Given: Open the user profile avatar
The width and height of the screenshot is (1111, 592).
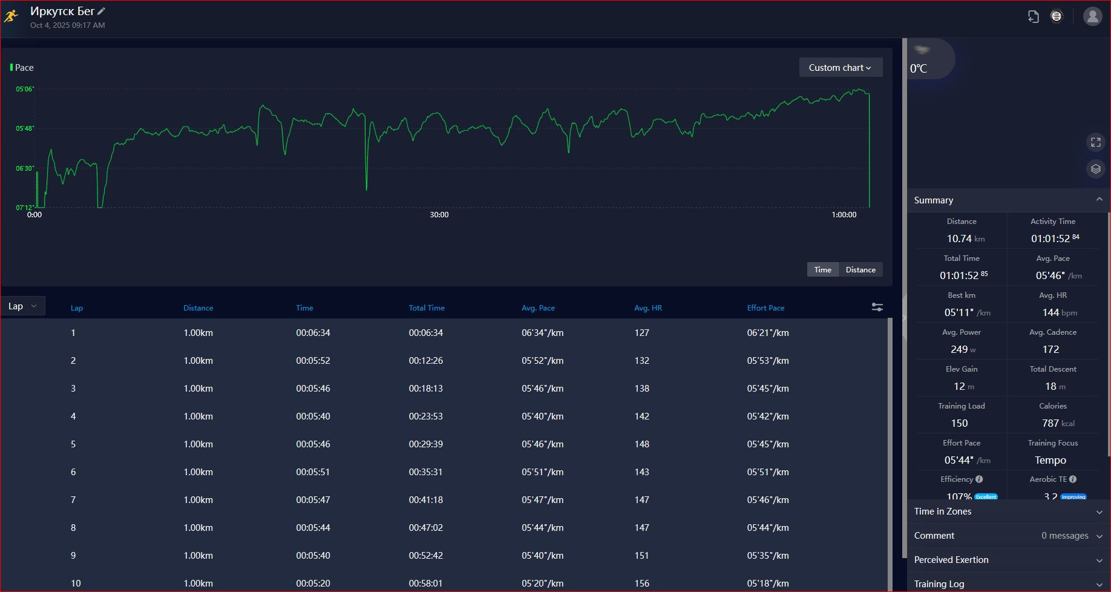Looking at the screenshot, I should tap(1093, 16).
